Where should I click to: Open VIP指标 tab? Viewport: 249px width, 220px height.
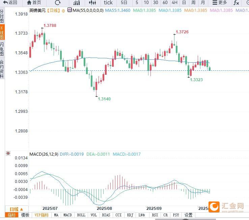click(x=41, y=215)
